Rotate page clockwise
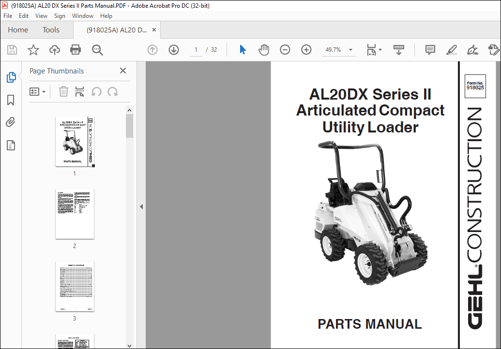The width and height of the screenshot is (501, 349). (x=112, y=92)
